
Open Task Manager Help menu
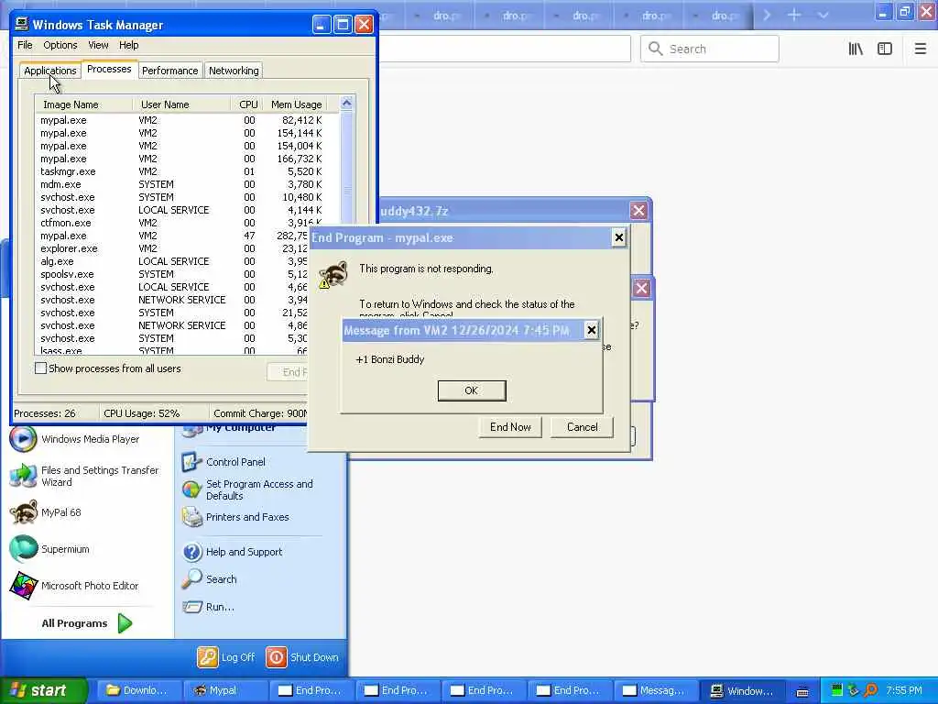point(128,45)
